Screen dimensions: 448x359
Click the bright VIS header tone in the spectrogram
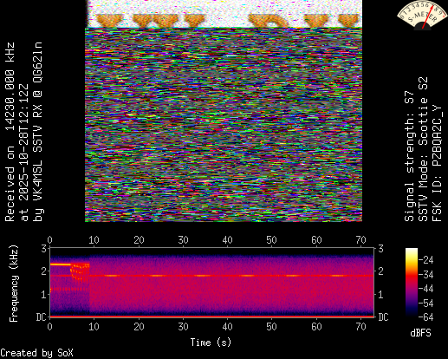point(61,264)
